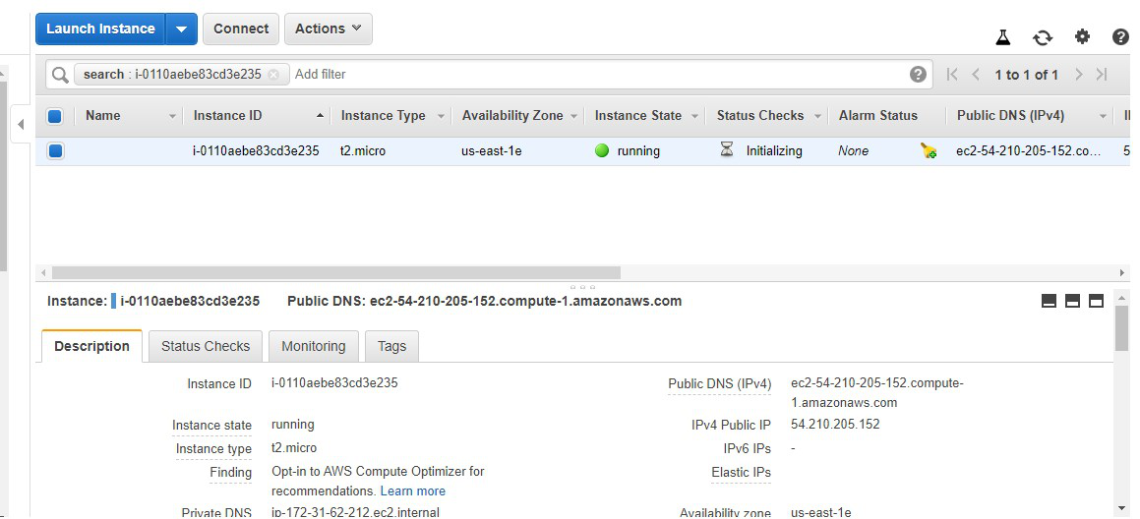This screenshot has height=519, width=1140.
Task: Click the Launch Instance button
Action: [x=100, y=29]
